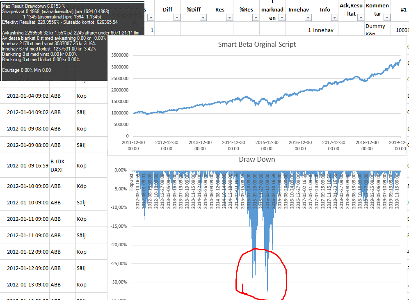This screenshot has width=409, height=300.
Task: Open the Res column filter dropdown
Action: [x=229, y=17]
